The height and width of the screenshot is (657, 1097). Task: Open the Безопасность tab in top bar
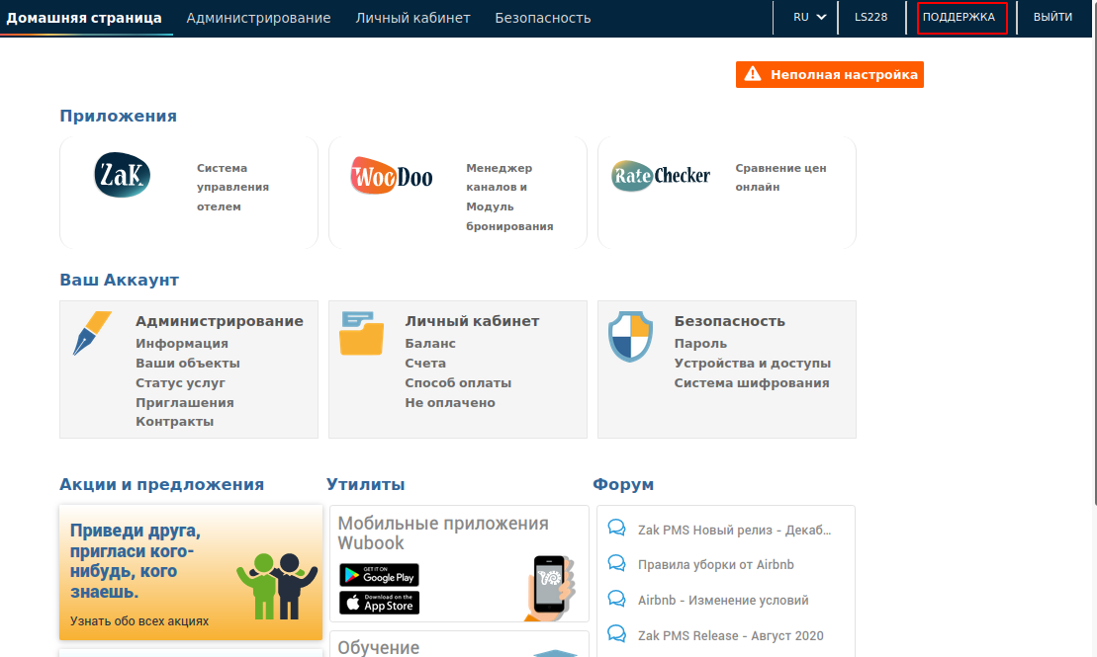coord(542,18)
